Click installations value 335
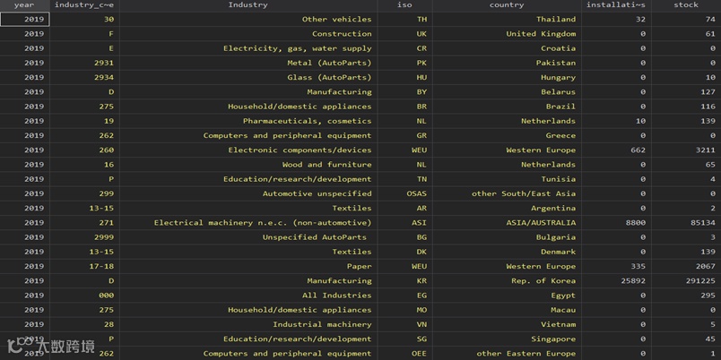Image resolution: width=721 pixels, height=360 pixels. (616, 266)
